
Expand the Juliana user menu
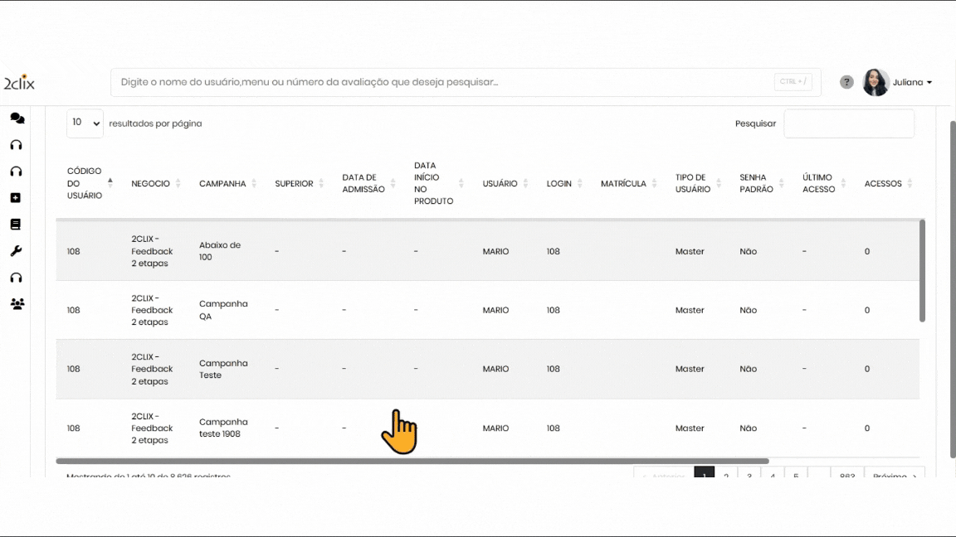(x=913, y=83)
